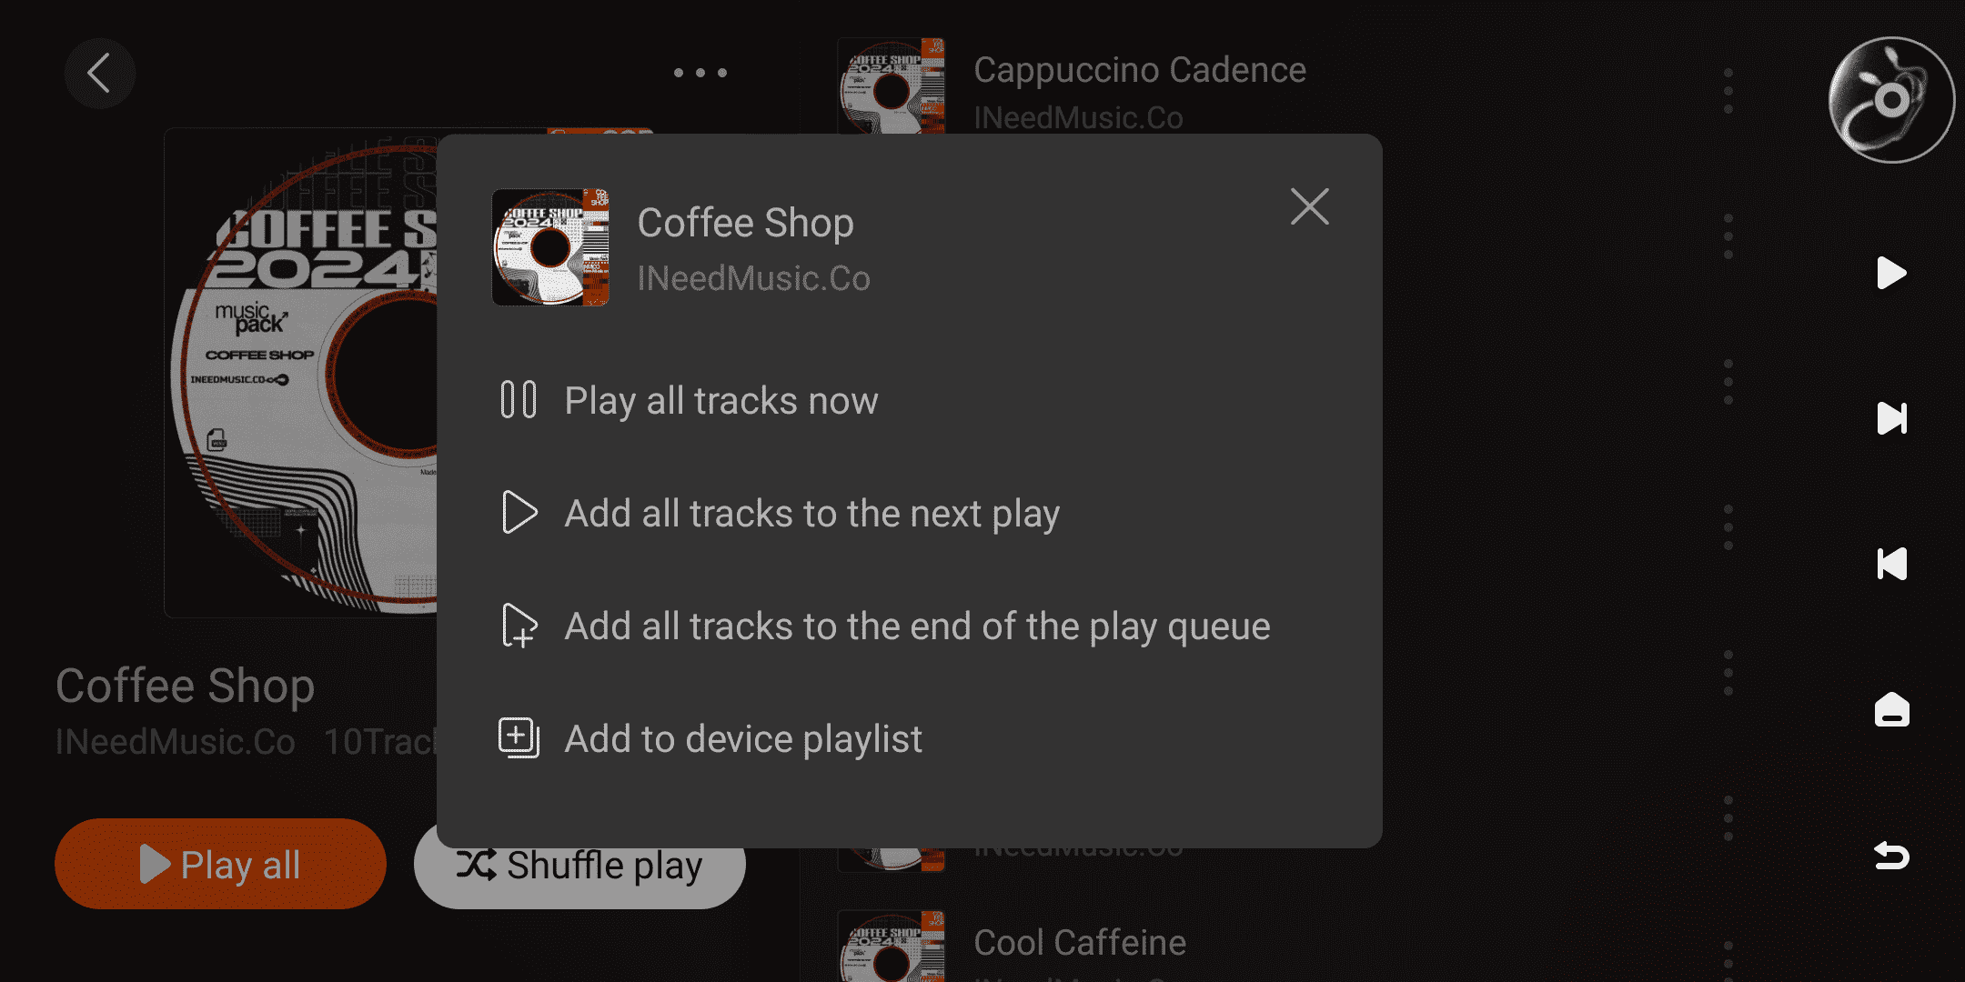Click the play next icon in dialog

click(x=519, y=513)
